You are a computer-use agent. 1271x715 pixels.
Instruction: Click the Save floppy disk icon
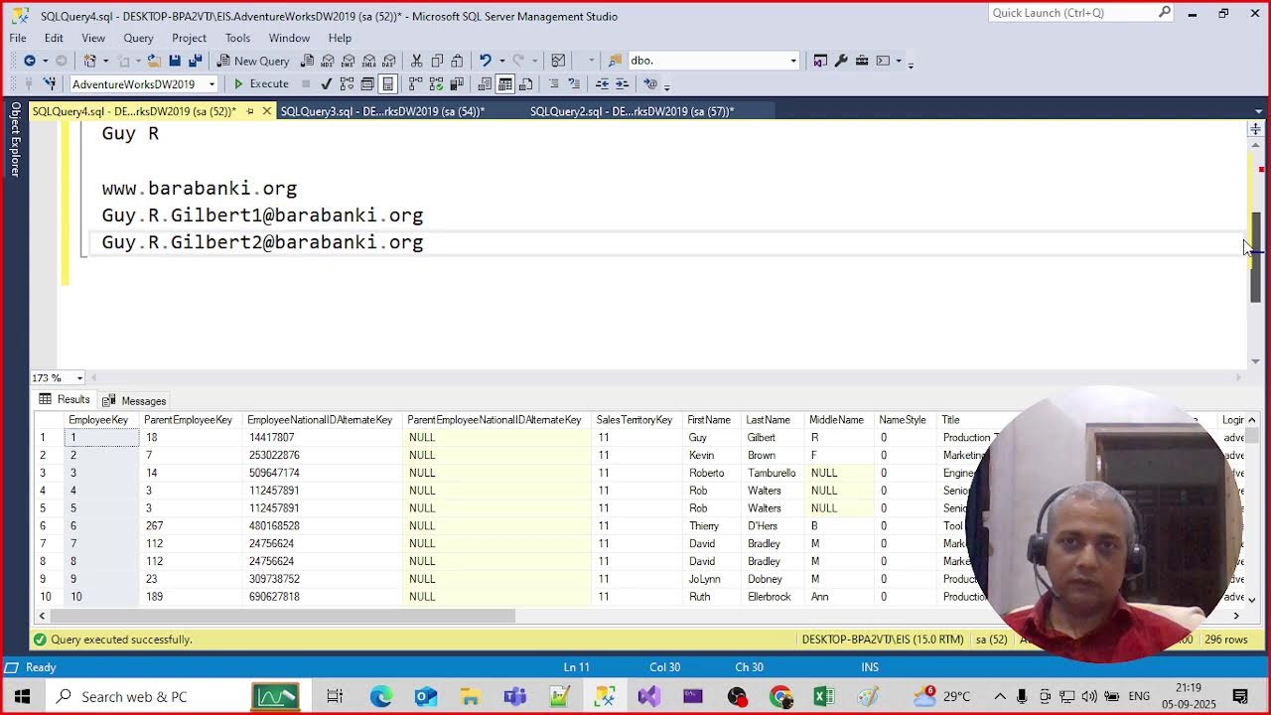(174, 61)
